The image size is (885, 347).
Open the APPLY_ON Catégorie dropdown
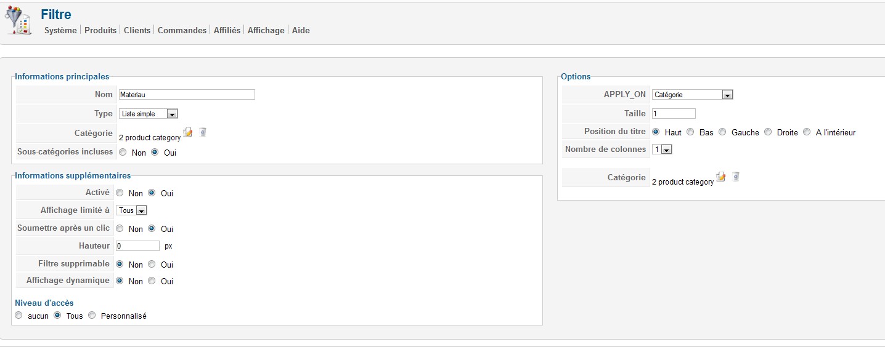692,95
